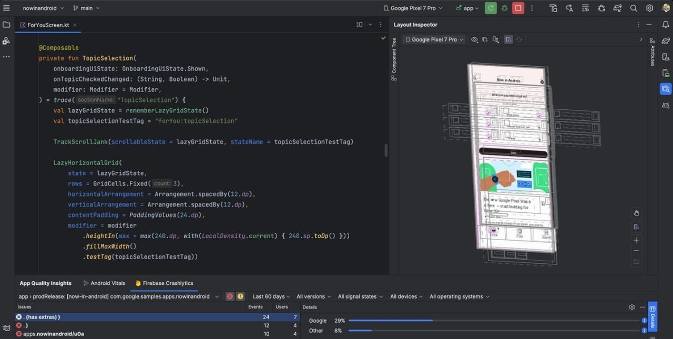This screenshot has width=673, height=339.
Task: Click the green rerun app button
Action: pyautogui.click(x=491, y=8)
